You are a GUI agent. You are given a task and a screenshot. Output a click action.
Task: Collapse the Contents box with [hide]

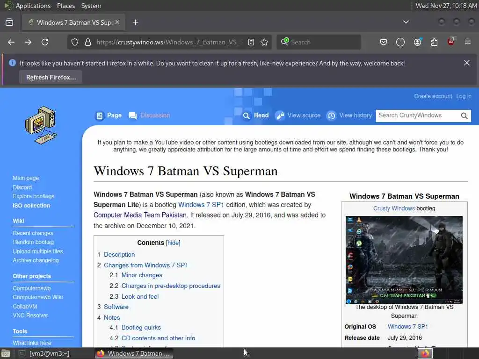[x=173, y=243]
